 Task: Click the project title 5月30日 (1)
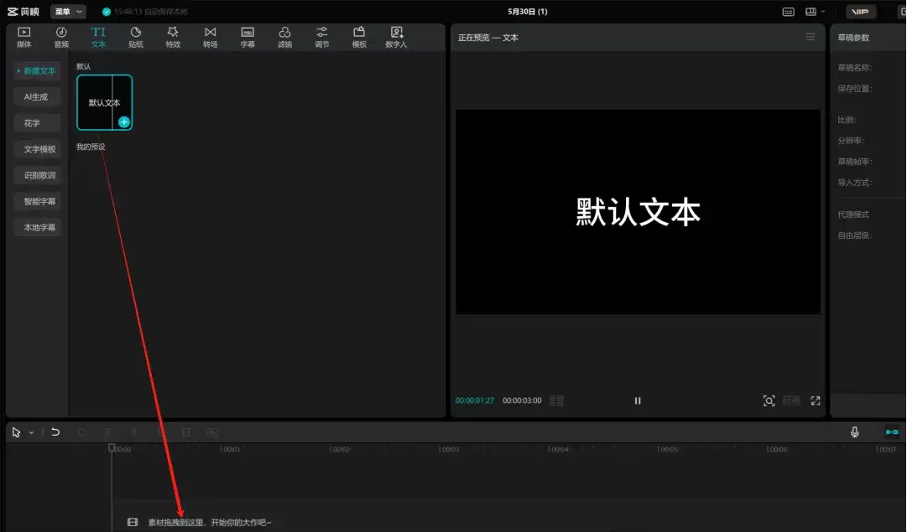coord(528,12)
